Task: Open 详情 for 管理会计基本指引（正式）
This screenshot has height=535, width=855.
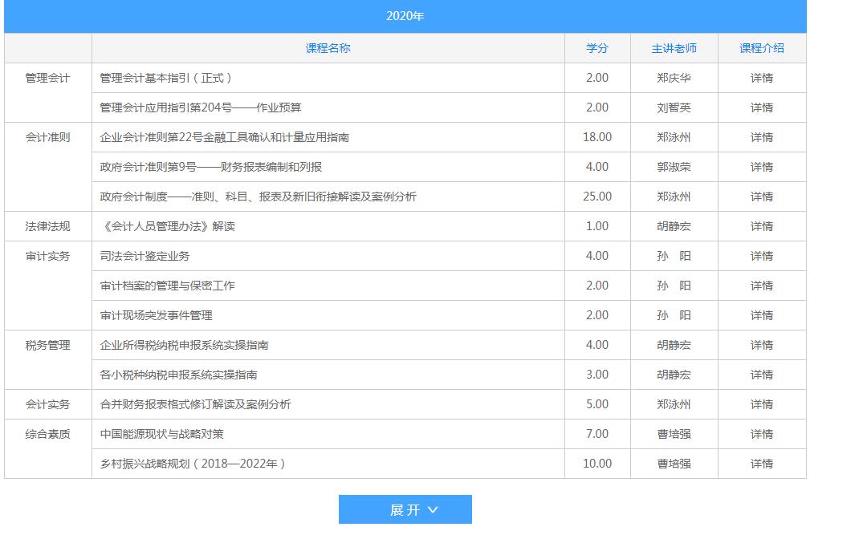Action: pos(761,78)
